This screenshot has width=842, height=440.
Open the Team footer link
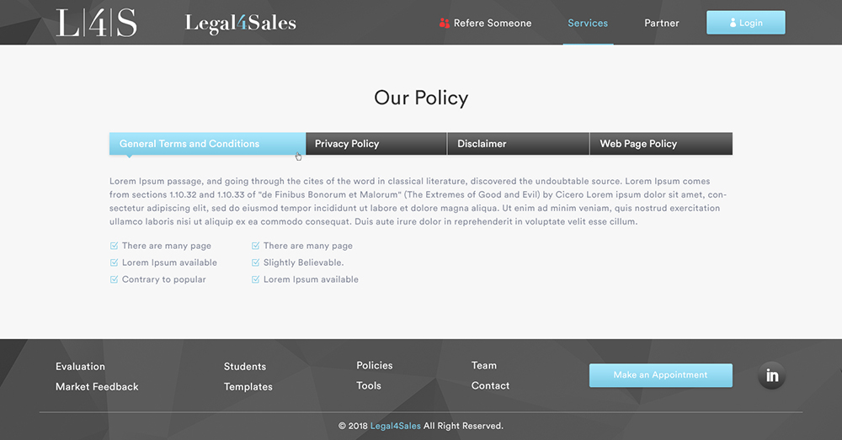[484, 365]
